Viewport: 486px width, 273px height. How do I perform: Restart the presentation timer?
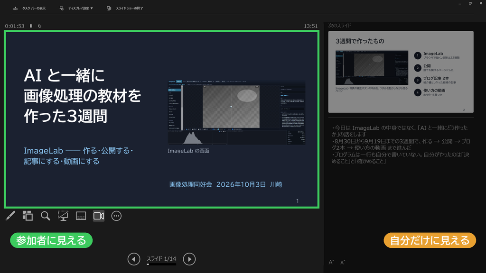pos(40,26)
